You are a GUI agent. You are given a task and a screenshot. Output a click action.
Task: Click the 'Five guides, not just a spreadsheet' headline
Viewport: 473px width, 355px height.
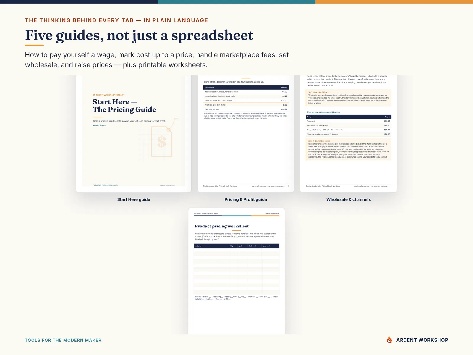139,35
